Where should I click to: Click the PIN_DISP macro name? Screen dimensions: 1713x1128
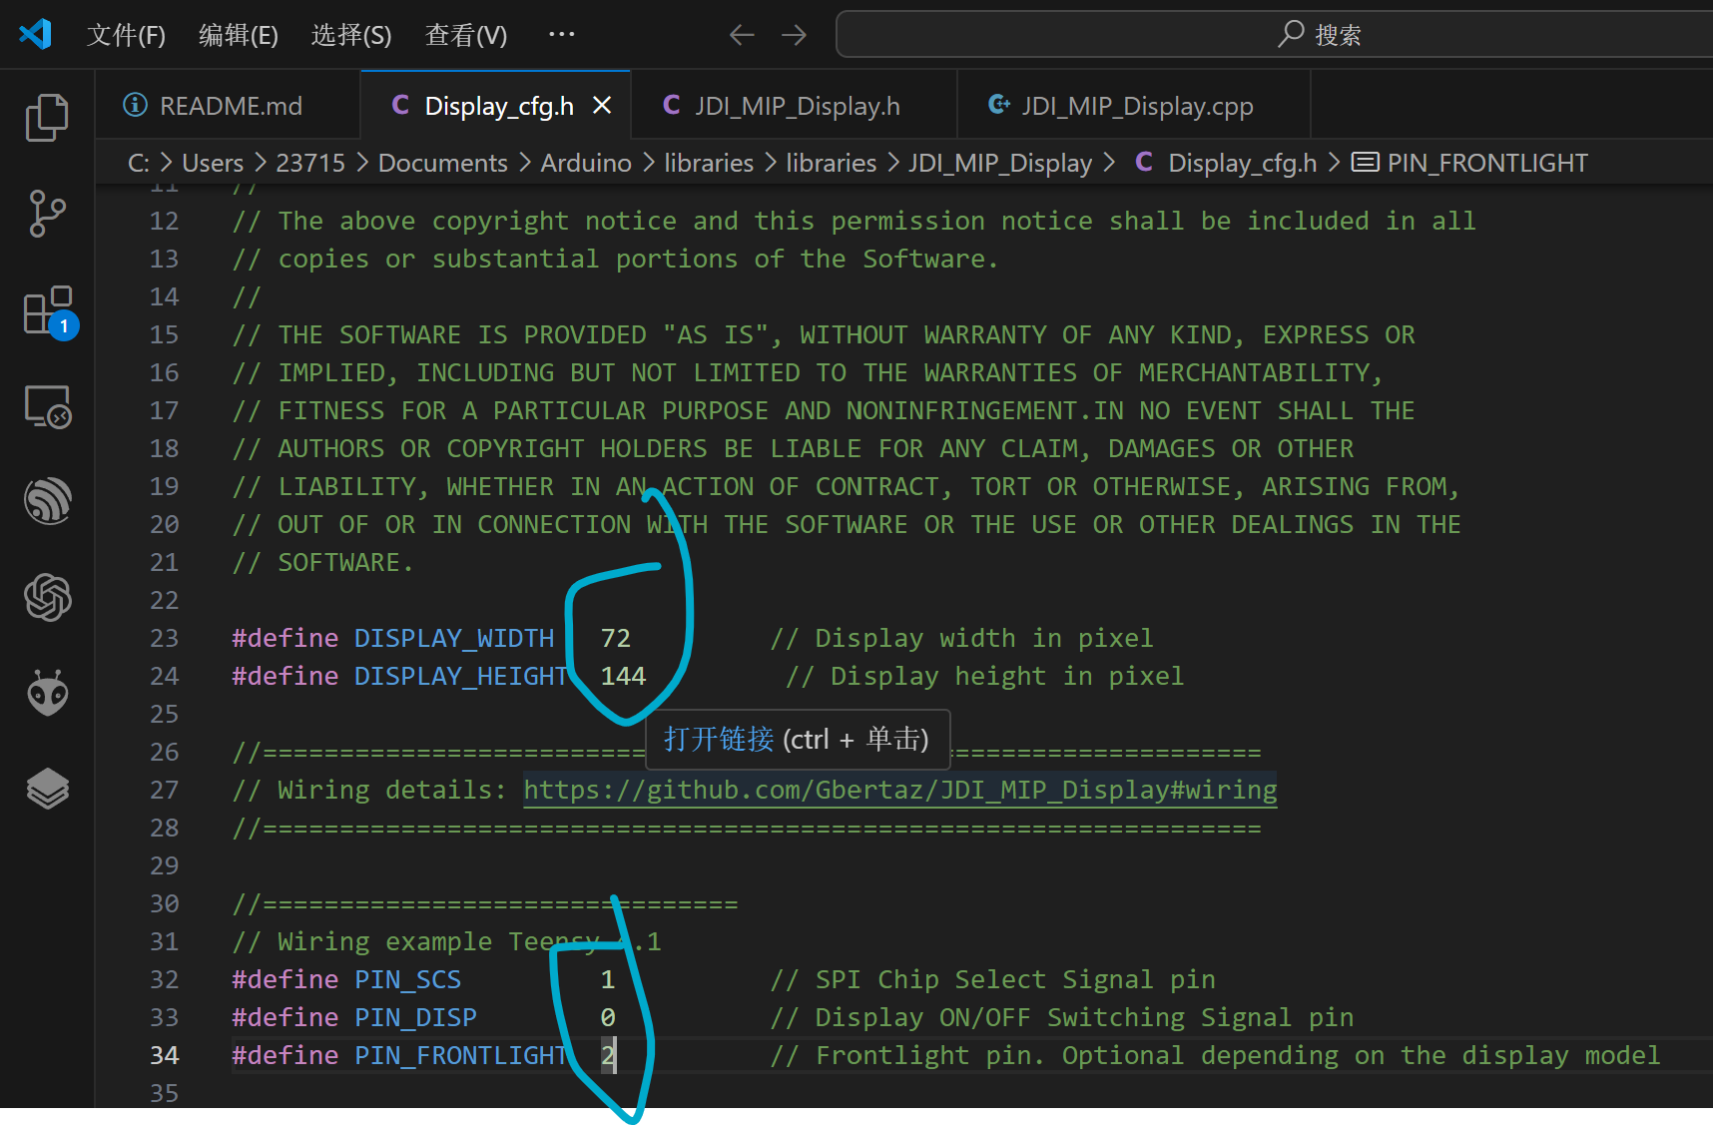(415, 1017)
